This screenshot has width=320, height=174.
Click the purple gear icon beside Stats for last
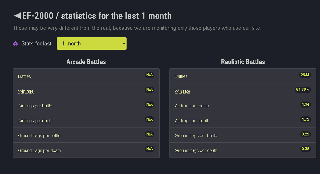15,44
